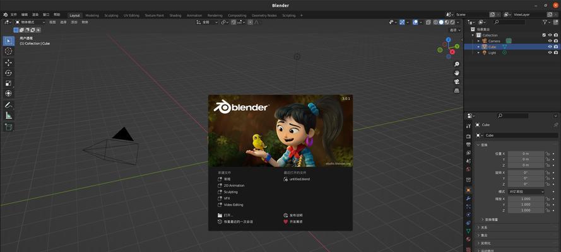Screen dimensions: 561x252
Task: Open the View Layer properties tab
Action: pyautogui.click(x=468, y=152)
